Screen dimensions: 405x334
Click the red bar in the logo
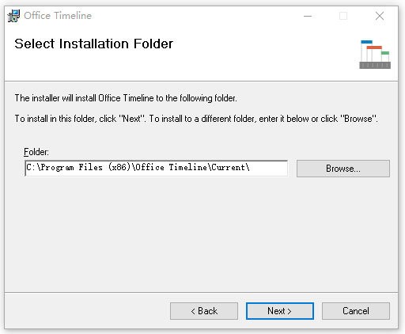pyautogui.click(x=374, y=47)
